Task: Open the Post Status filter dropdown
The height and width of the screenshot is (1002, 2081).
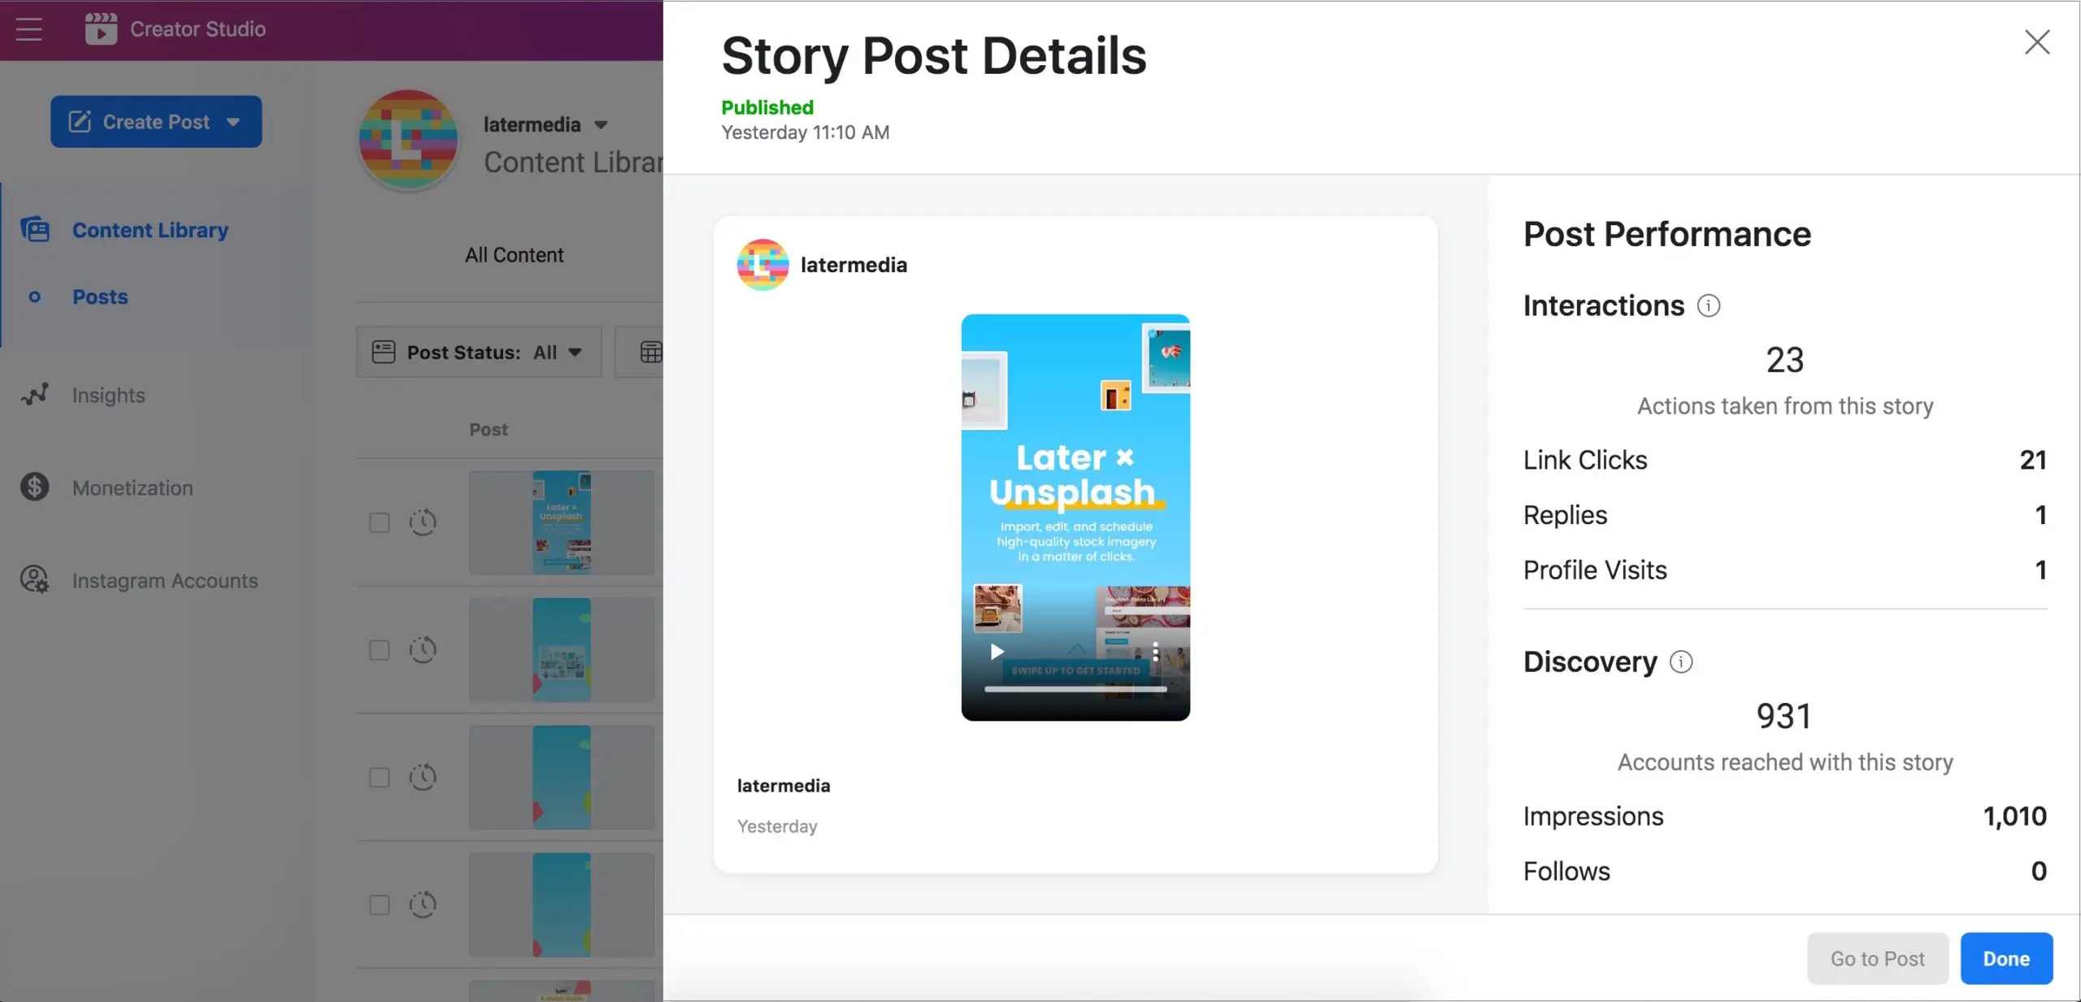Action: [479, 353]
